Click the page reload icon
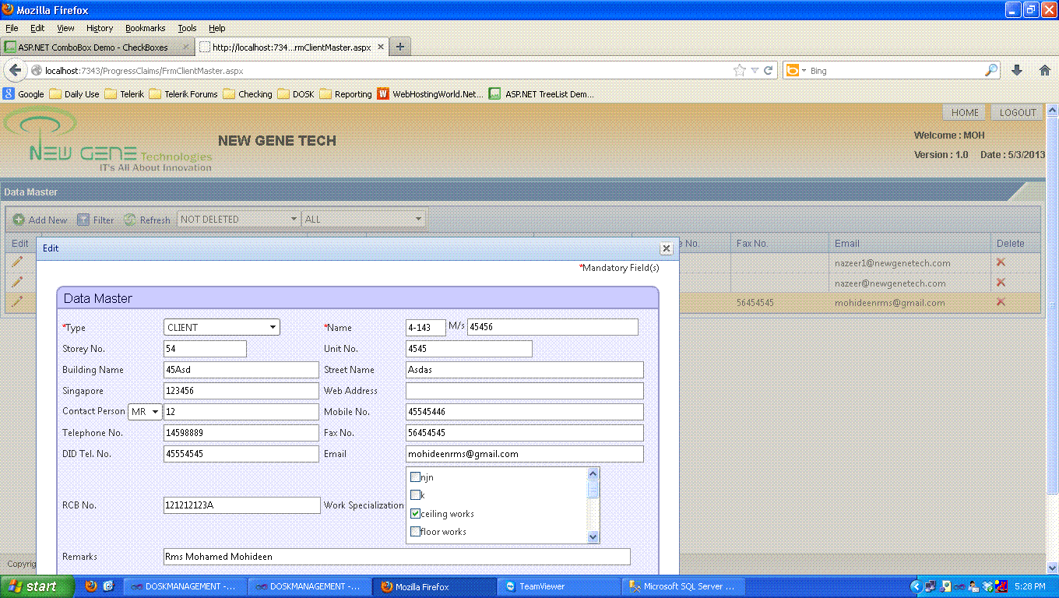This screenshot has width=1059, height=598. [x=769, y=70]
